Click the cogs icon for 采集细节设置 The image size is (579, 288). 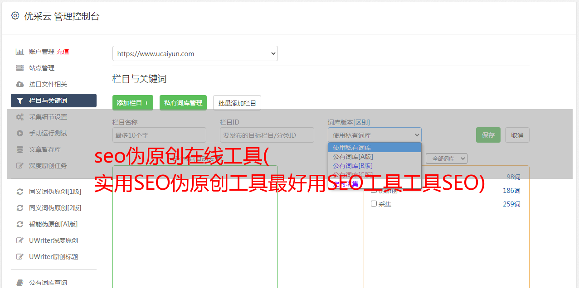pos(20,117)
